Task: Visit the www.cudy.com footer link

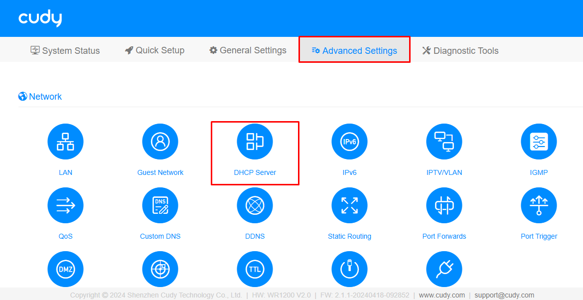Action: point(441,295)
